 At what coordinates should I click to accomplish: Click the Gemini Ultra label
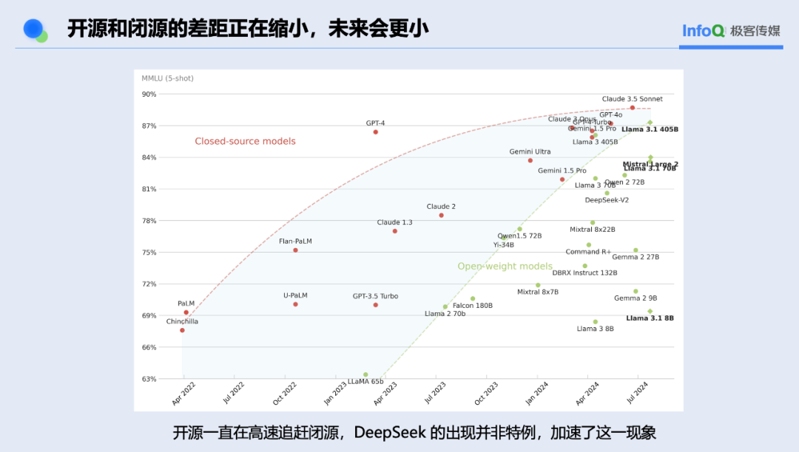(x=528, y=151)
